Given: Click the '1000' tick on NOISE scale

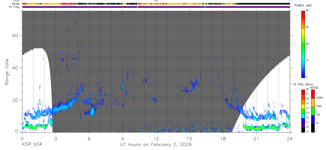Looking at the screenshot, I should [x=318, y=106].
